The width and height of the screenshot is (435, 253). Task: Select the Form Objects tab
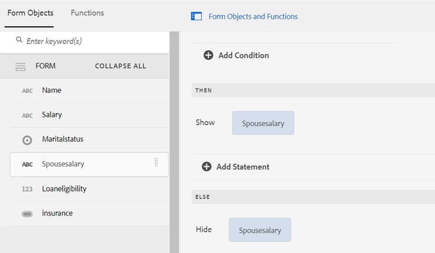[x=30, y=13]
